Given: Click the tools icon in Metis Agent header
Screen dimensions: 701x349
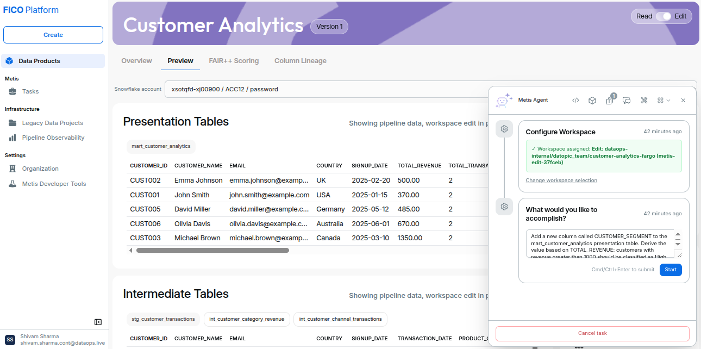Looking at the screenshot, I should tap(644, 100).
